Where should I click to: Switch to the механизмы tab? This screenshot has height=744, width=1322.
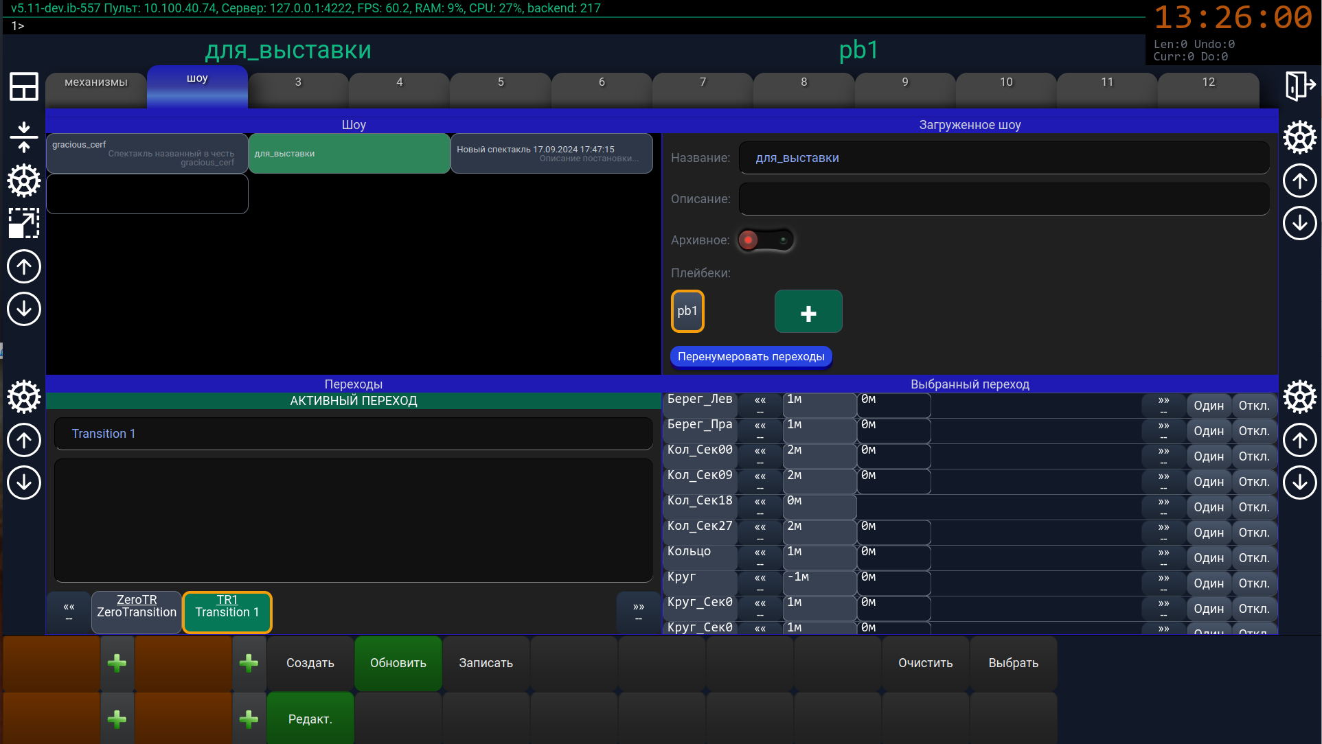[x=96, y=82]
